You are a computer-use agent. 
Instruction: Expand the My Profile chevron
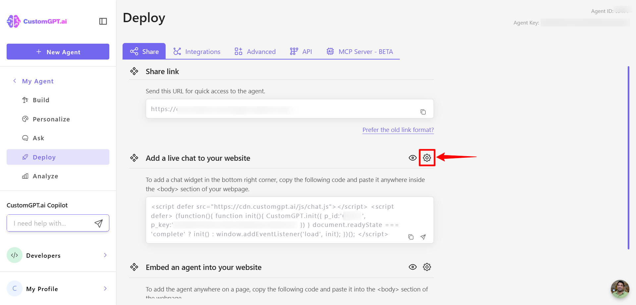[x=105, y=288]
